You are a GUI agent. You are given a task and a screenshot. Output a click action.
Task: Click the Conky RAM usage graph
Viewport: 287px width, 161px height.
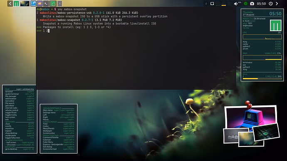tap(262, 58)
